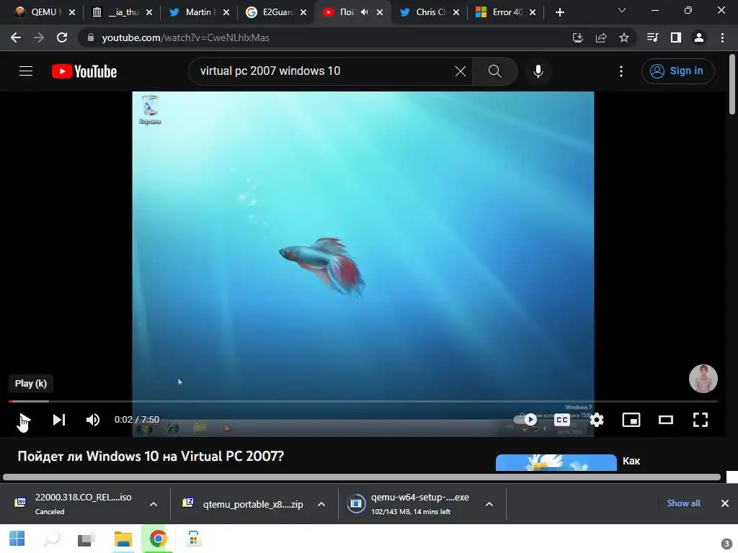Go back in Chrome navigation
The image size is (738, 553).
pos(16,37)
